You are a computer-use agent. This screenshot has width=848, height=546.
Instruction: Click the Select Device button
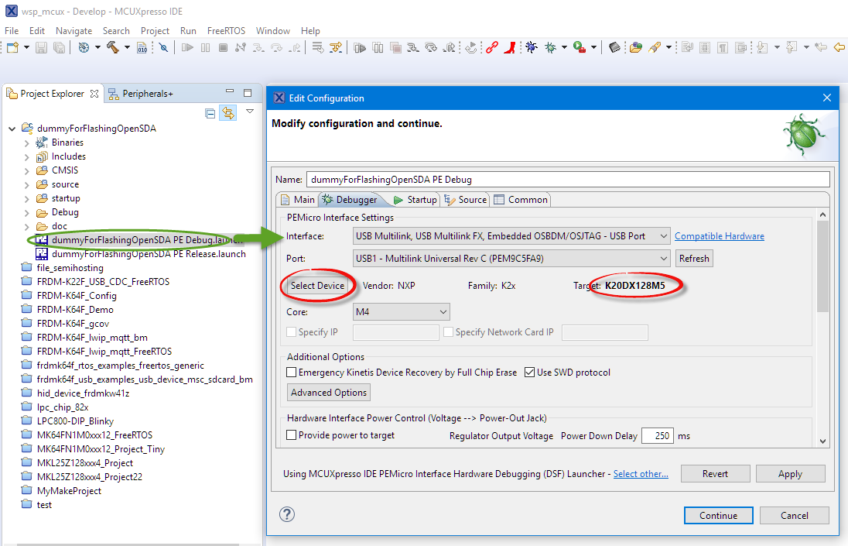click(x=317, y=286)
